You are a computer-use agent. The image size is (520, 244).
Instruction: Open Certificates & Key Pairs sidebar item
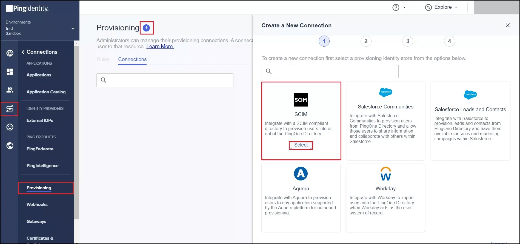pyautogui.click(x=40, y=240)
